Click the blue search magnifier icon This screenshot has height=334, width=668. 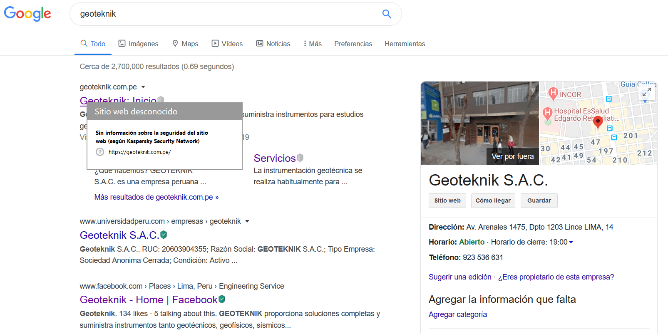[x=387, y=14]
